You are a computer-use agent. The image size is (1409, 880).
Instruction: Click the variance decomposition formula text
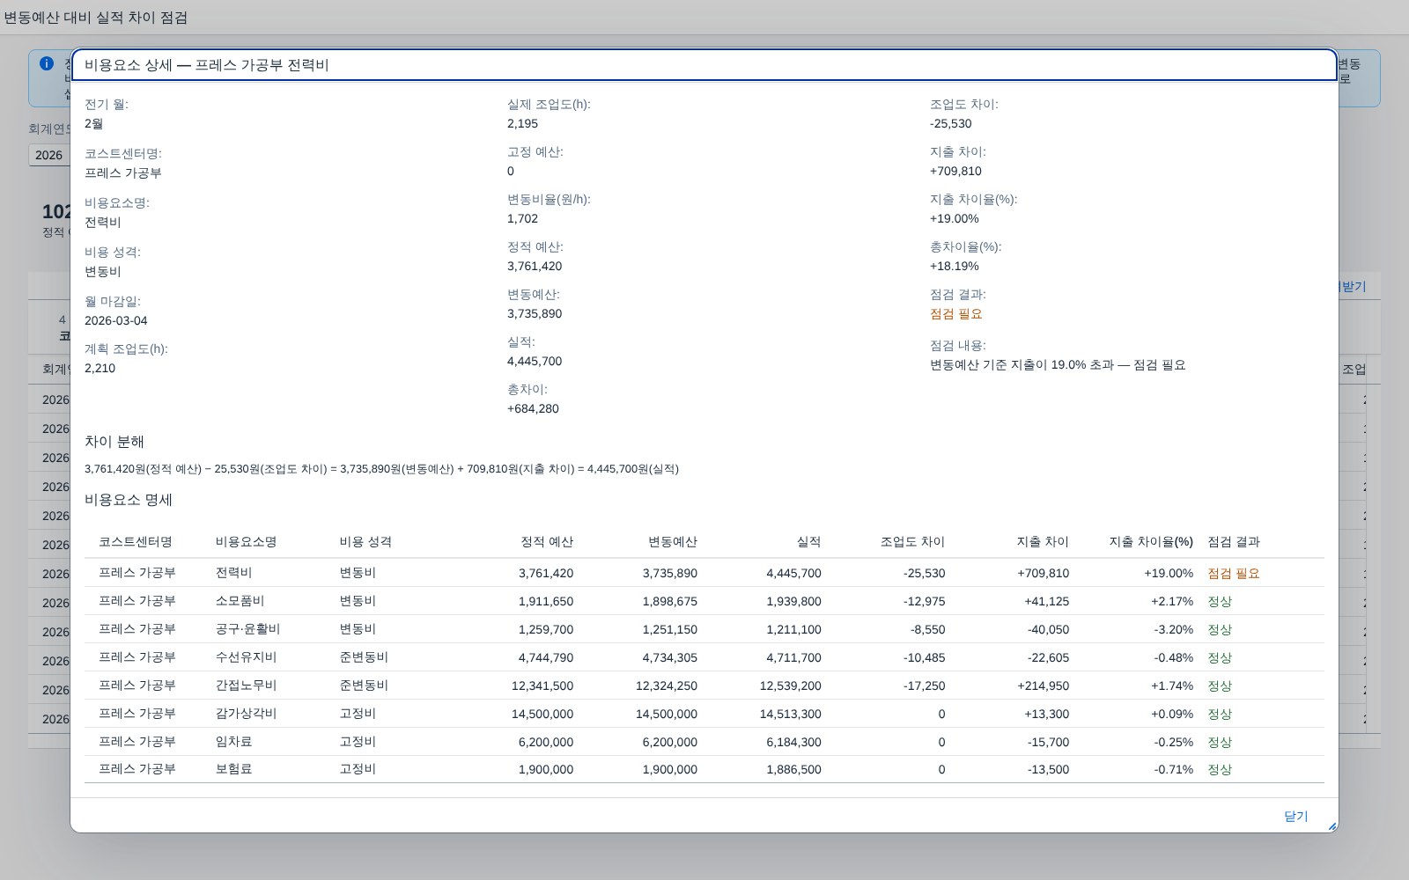pos(381,469)
